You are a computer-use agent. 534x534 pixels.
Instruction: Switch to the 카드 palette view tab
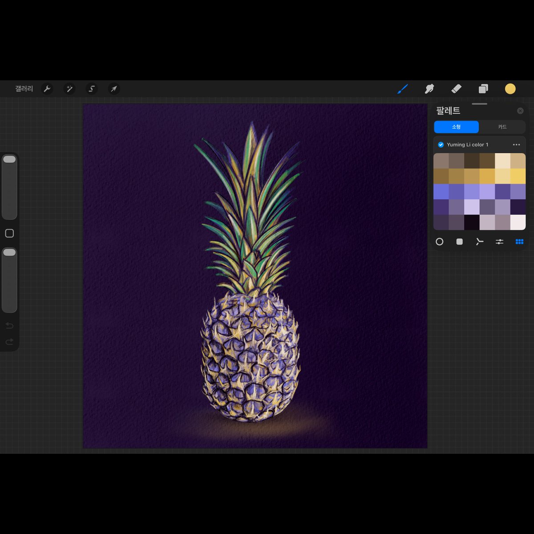pos(502,127)
